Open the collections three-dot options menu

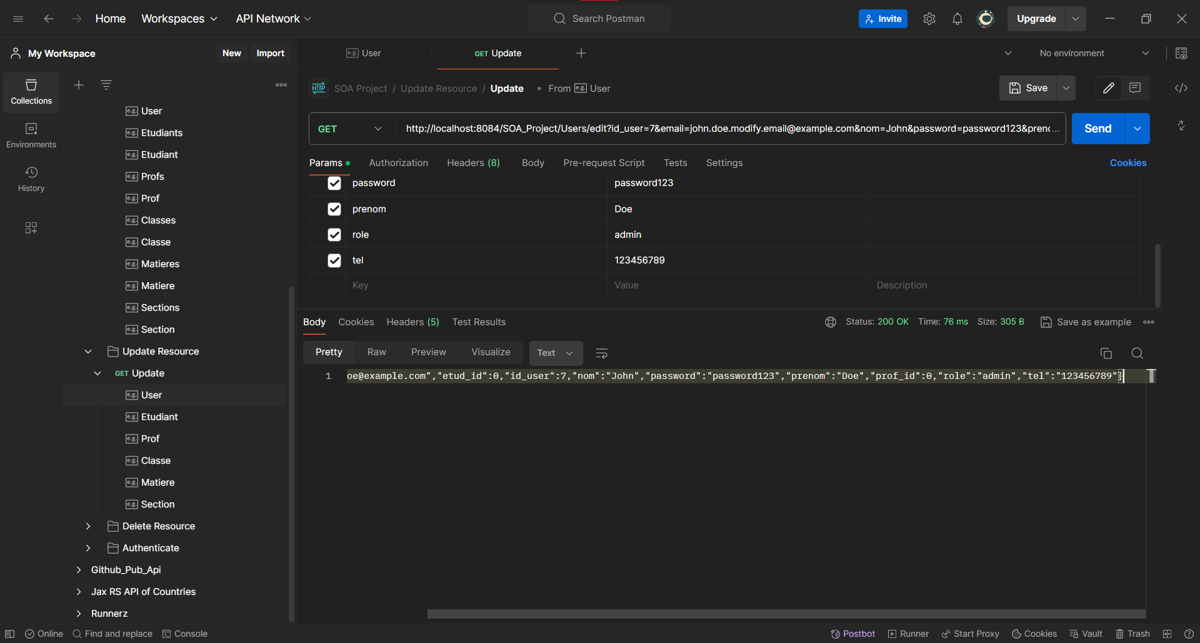pos(281,85)
